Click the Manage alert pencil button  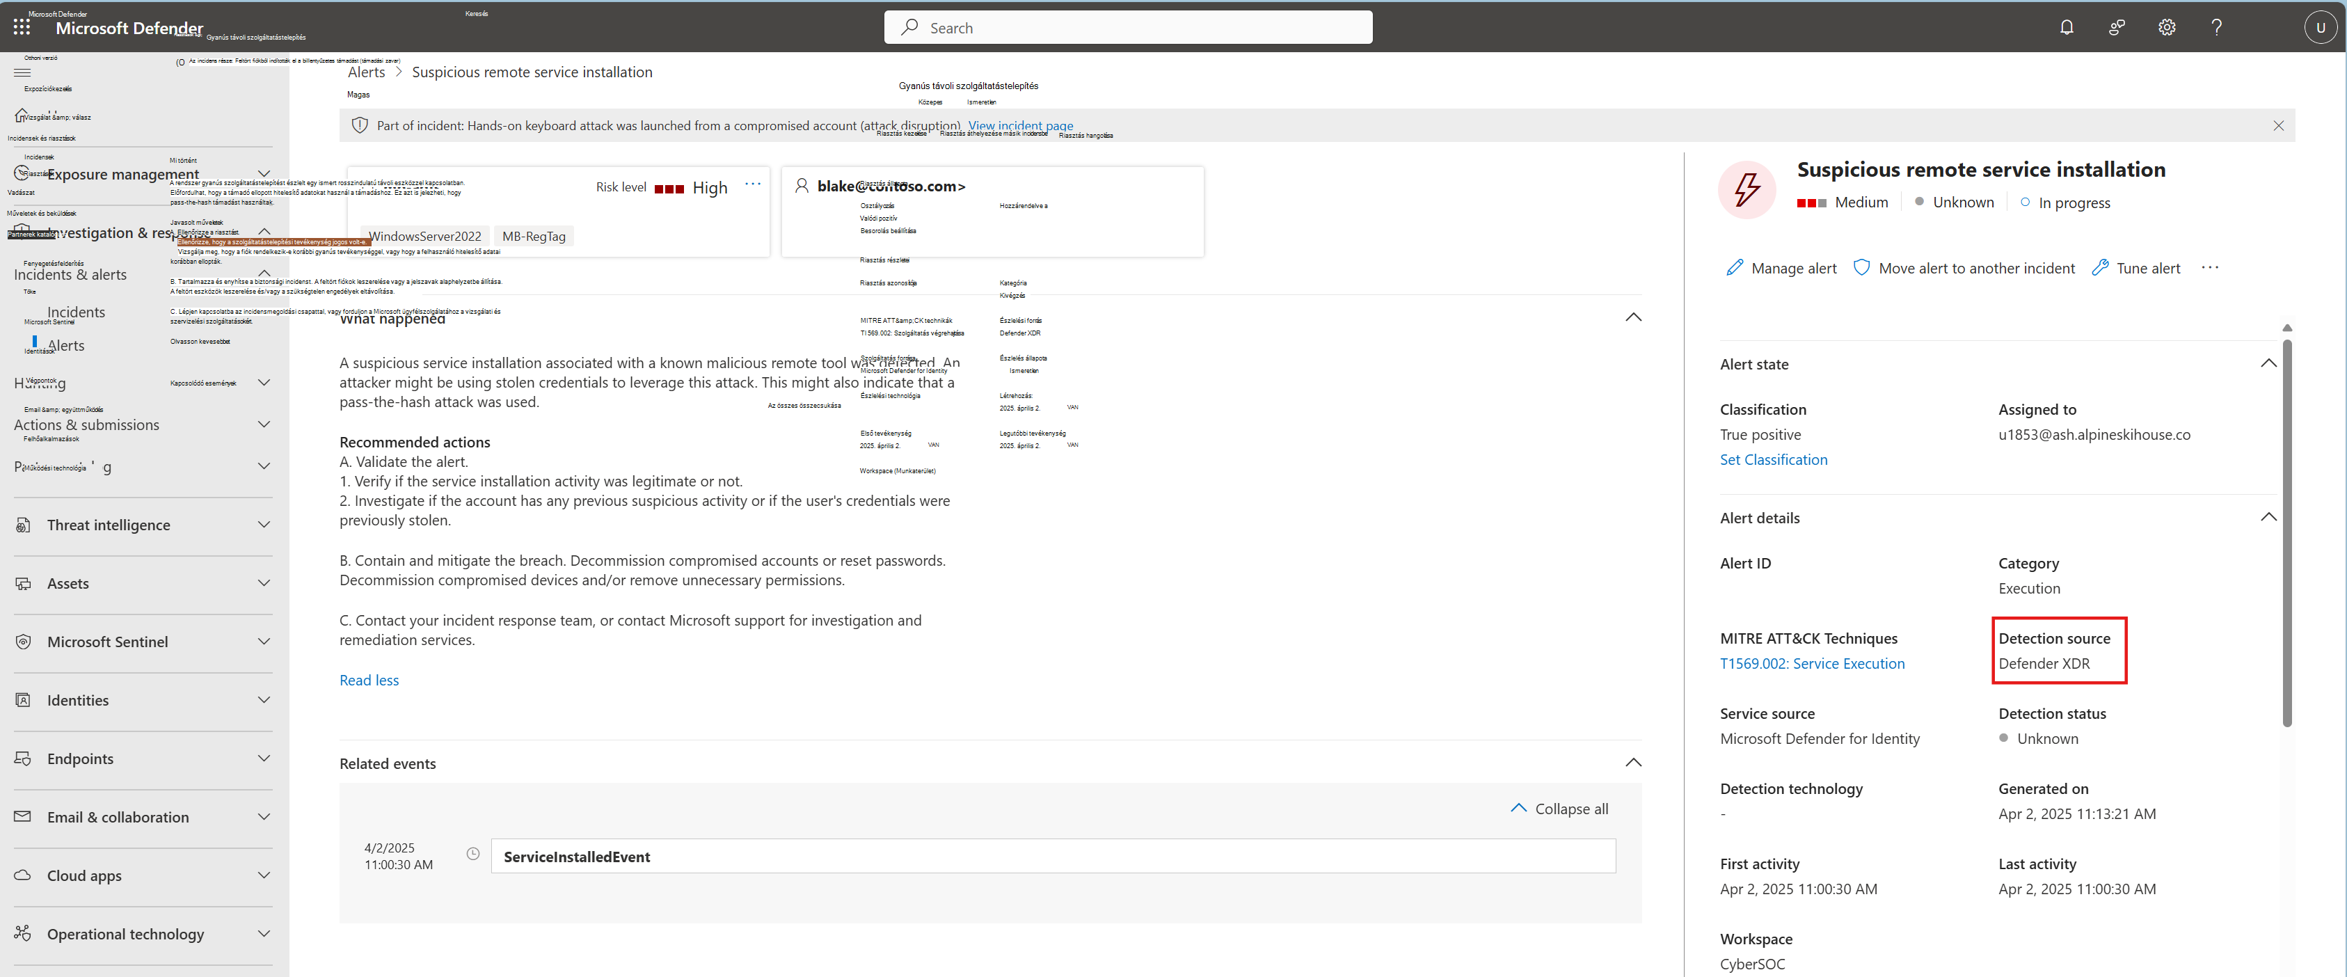point(1781,268)
